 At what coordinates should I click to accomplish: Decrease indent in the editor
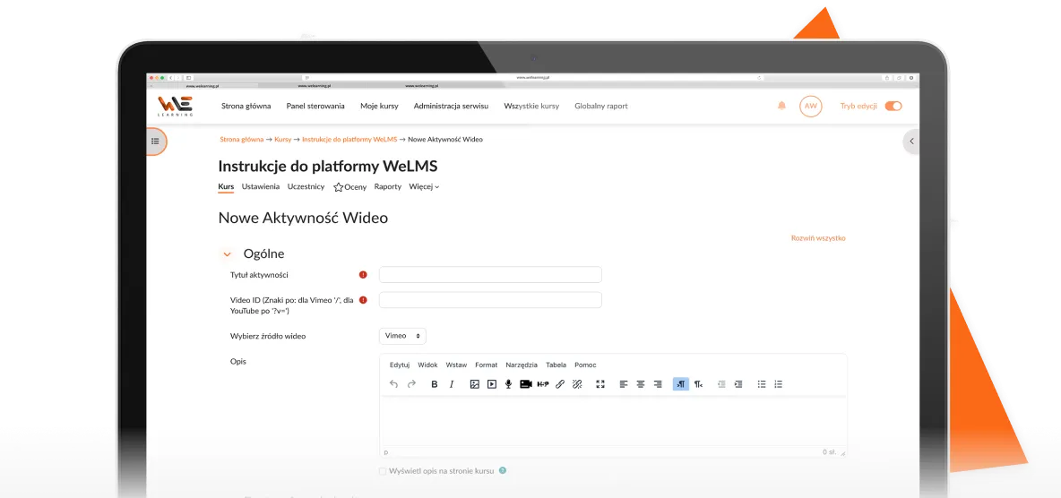(x=721, y=384)
